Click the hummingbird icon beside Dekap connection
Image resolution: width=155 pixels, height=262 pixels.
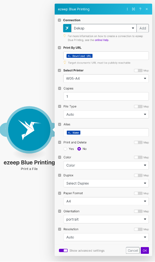click(x=67, y=28)
